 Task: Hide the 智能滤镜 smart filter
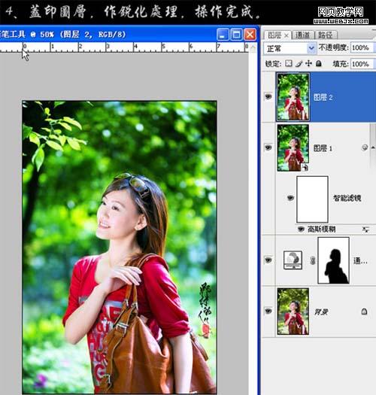pyautogui.click(x=290, y=198)
